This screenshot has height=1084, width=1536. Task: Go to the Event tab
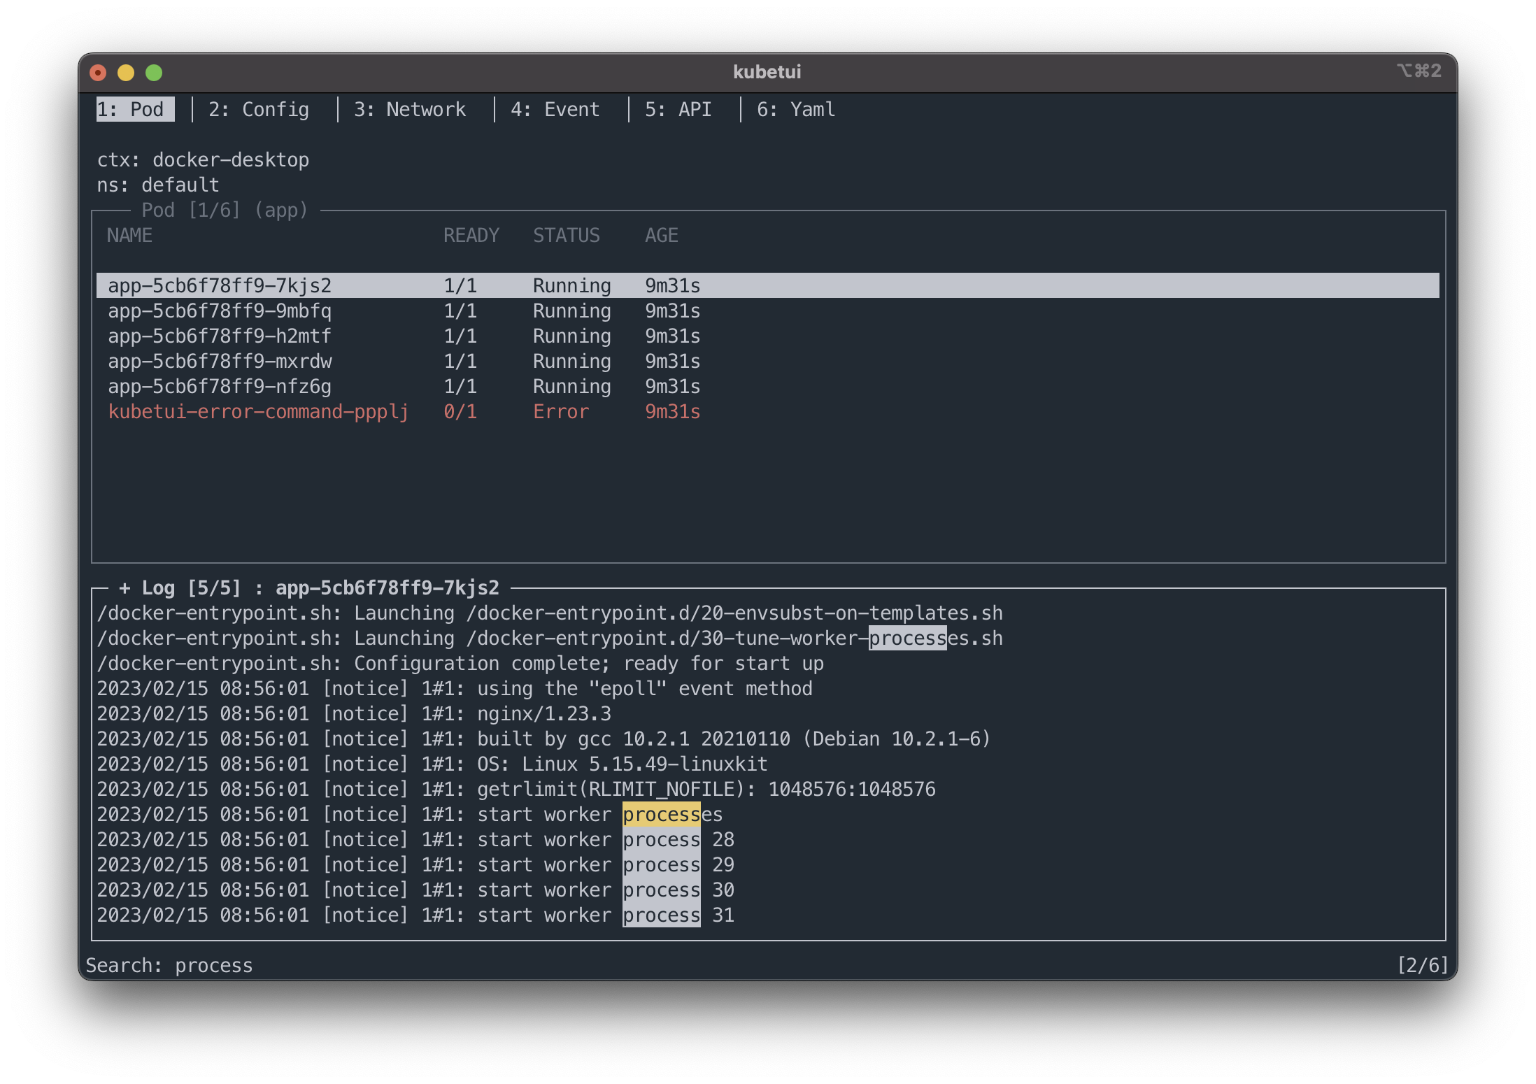pyautogui.click(x=555, y=110)
